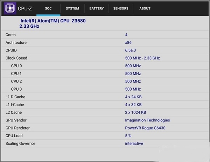Open the ABOUT tab
Screen dimensions: 210x162
coord(145,8)
